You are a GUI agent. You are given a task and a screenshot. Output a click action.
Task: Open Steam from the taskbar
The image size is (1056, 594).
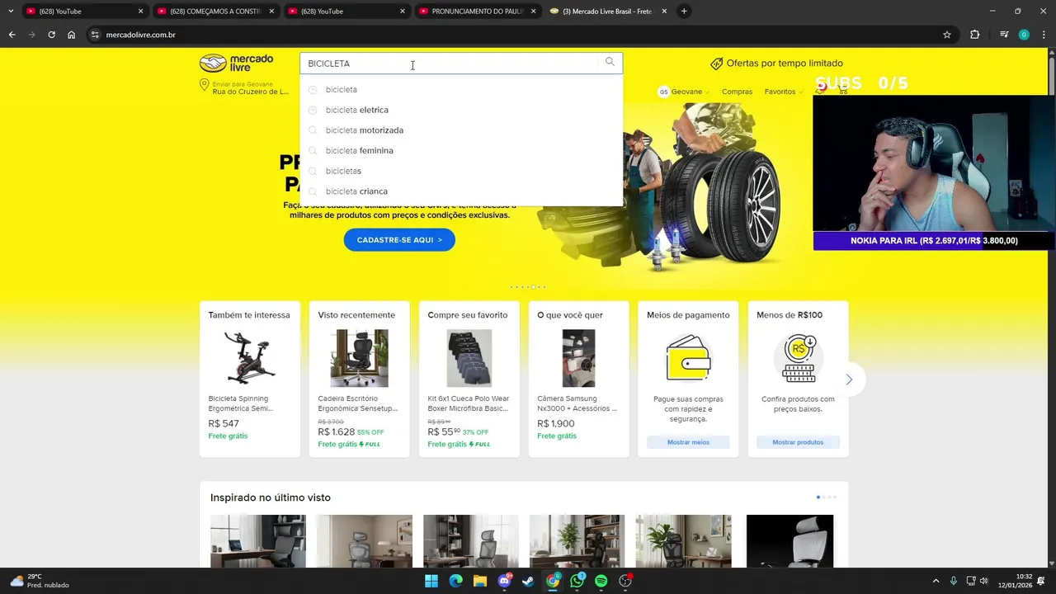tap(528, 581)
